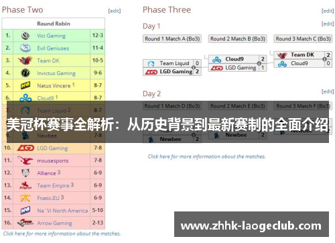Click the Round 1 Match A (Bo3) header

pos(172,39)
